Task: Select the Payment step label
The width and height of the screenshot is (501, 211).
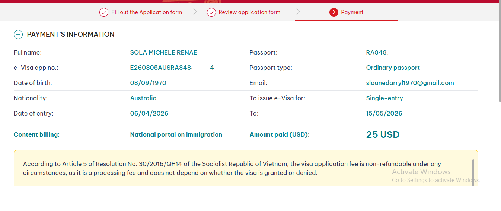Action: coord(352,12)
